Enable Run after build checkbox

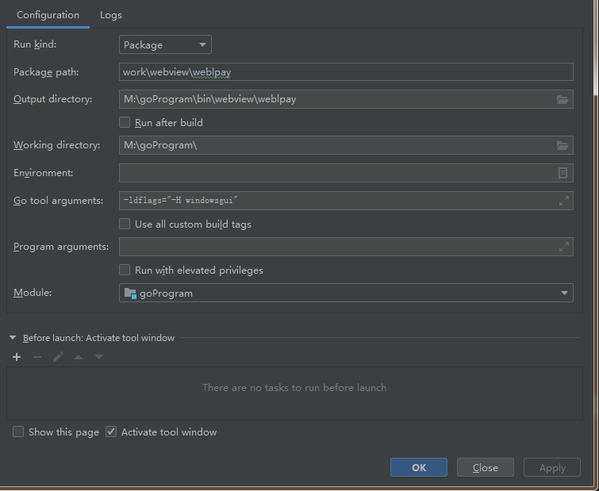click(125, 123)
